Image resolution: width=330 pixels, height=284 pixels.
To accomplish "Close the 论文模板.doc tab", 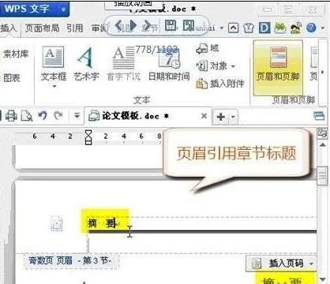I will (x=204, y=116).
